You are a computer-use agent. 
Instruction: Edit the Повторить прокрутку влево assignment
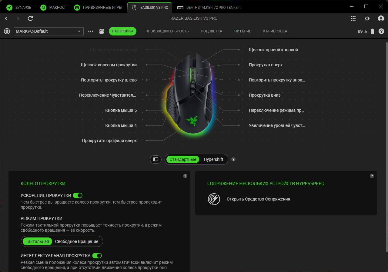coord(109,80)
